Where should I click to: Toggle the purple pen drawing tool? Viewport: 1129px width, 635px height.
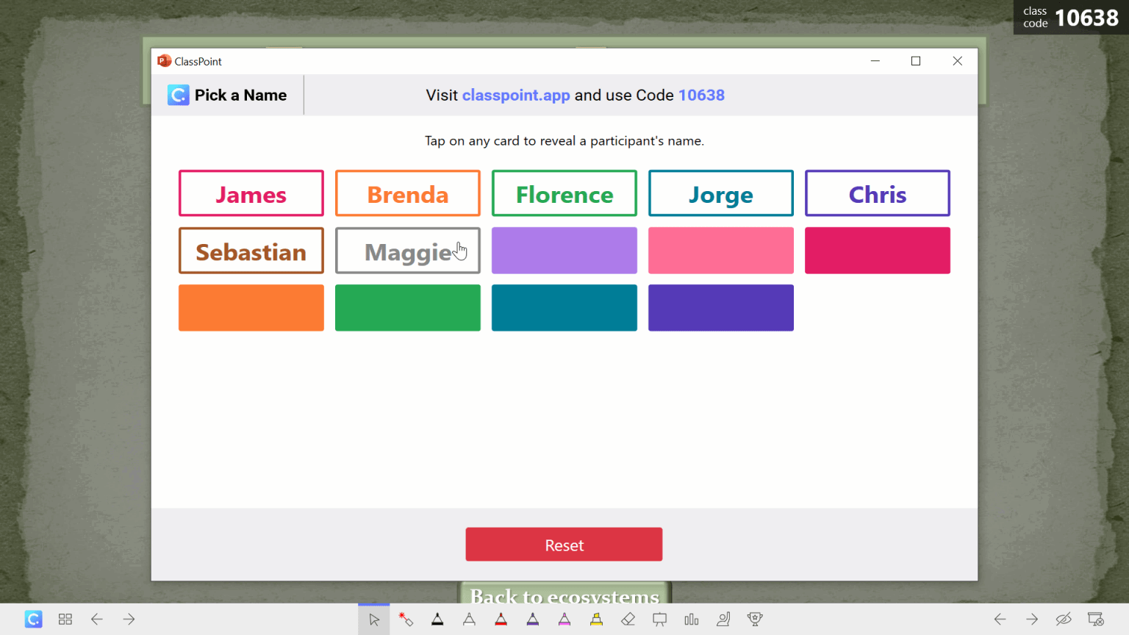click(532, 619)
